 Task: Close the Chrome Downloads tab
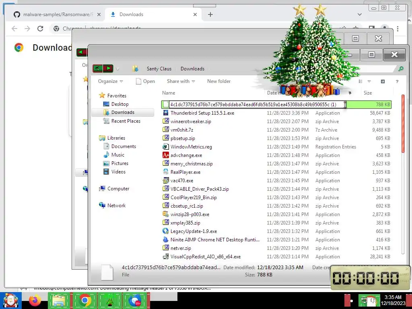195,14
